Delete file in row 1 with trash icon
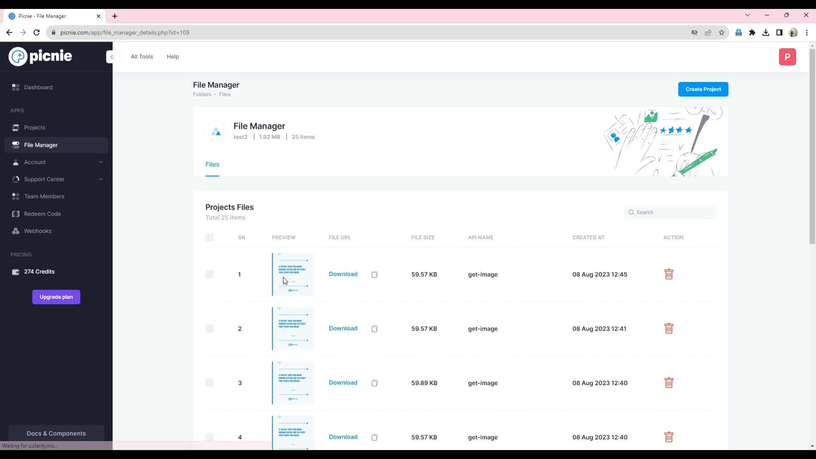 (669, 274)
